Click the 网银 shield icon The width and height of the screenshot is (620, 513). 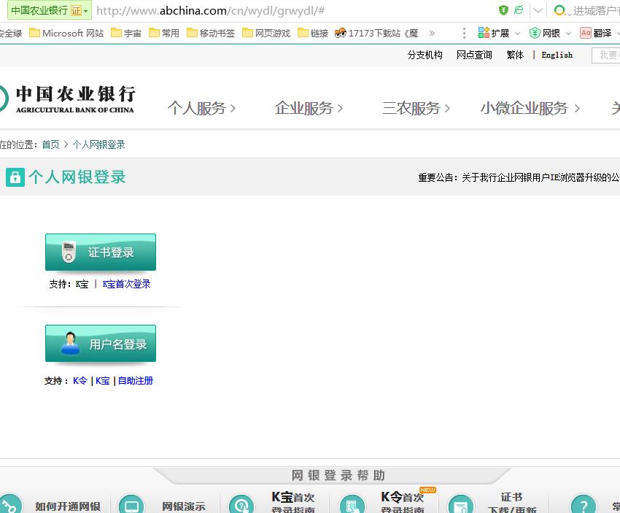[x=535, y=33]
